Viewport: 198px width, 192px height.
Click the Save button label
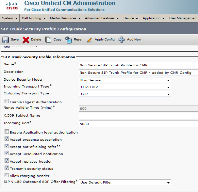[x=15, y=40]
